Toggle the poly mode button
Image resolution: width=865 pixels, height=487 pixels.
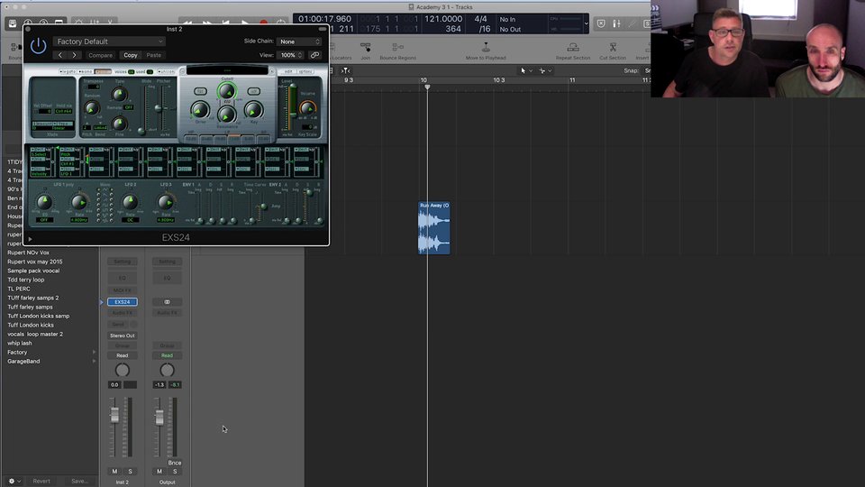pos(103,72)
